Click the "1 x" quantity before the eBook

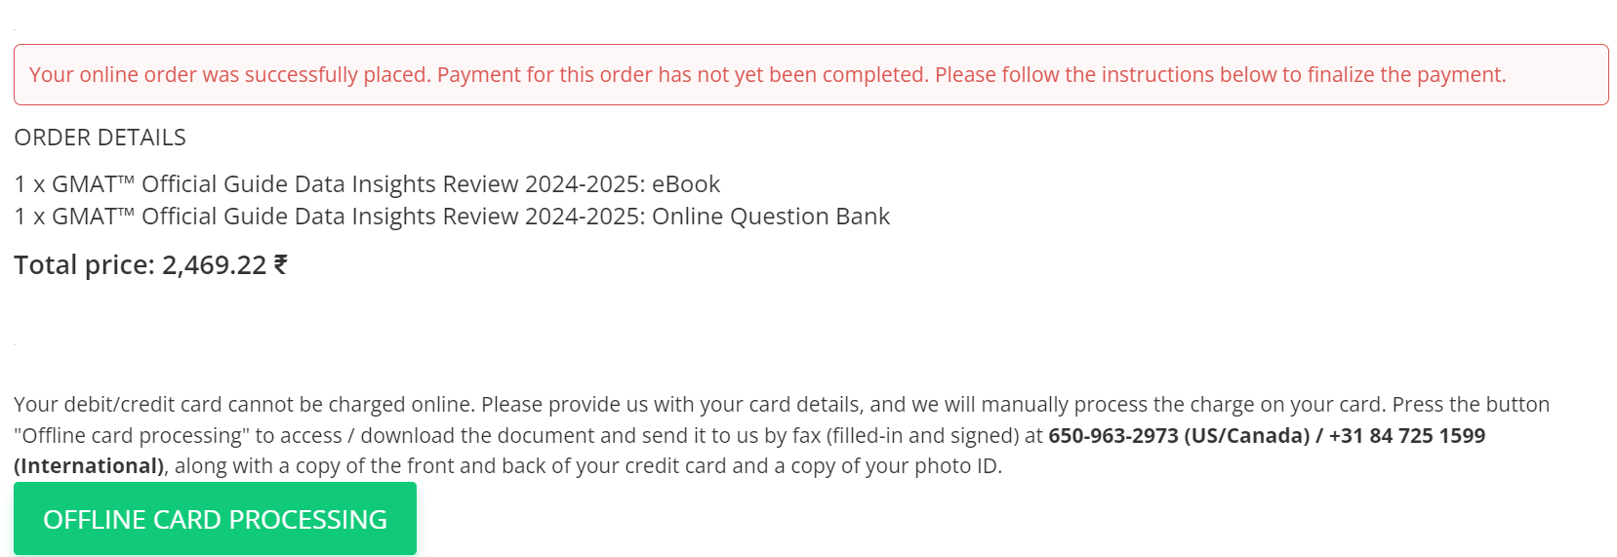click(29, 184)
